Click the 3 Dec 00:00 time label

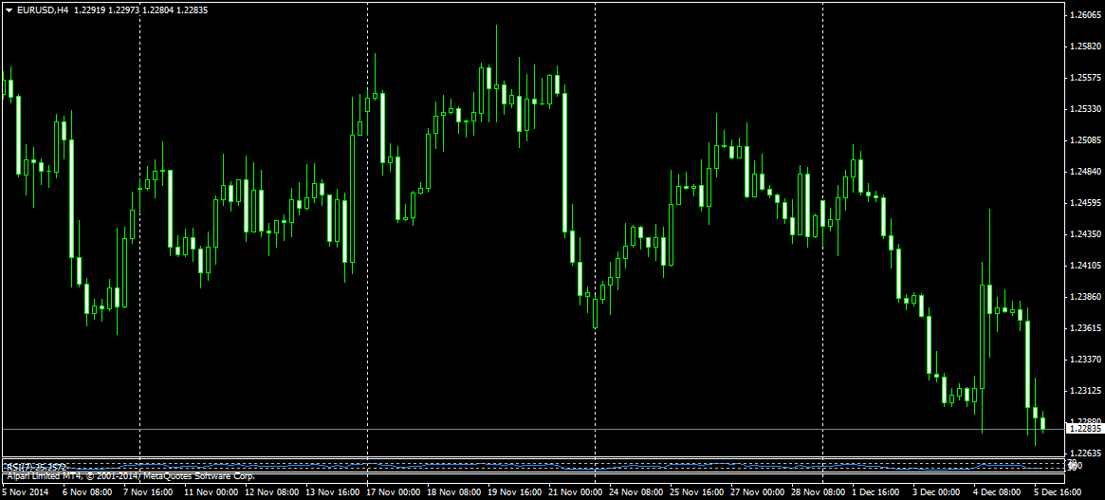pos(936,491)
